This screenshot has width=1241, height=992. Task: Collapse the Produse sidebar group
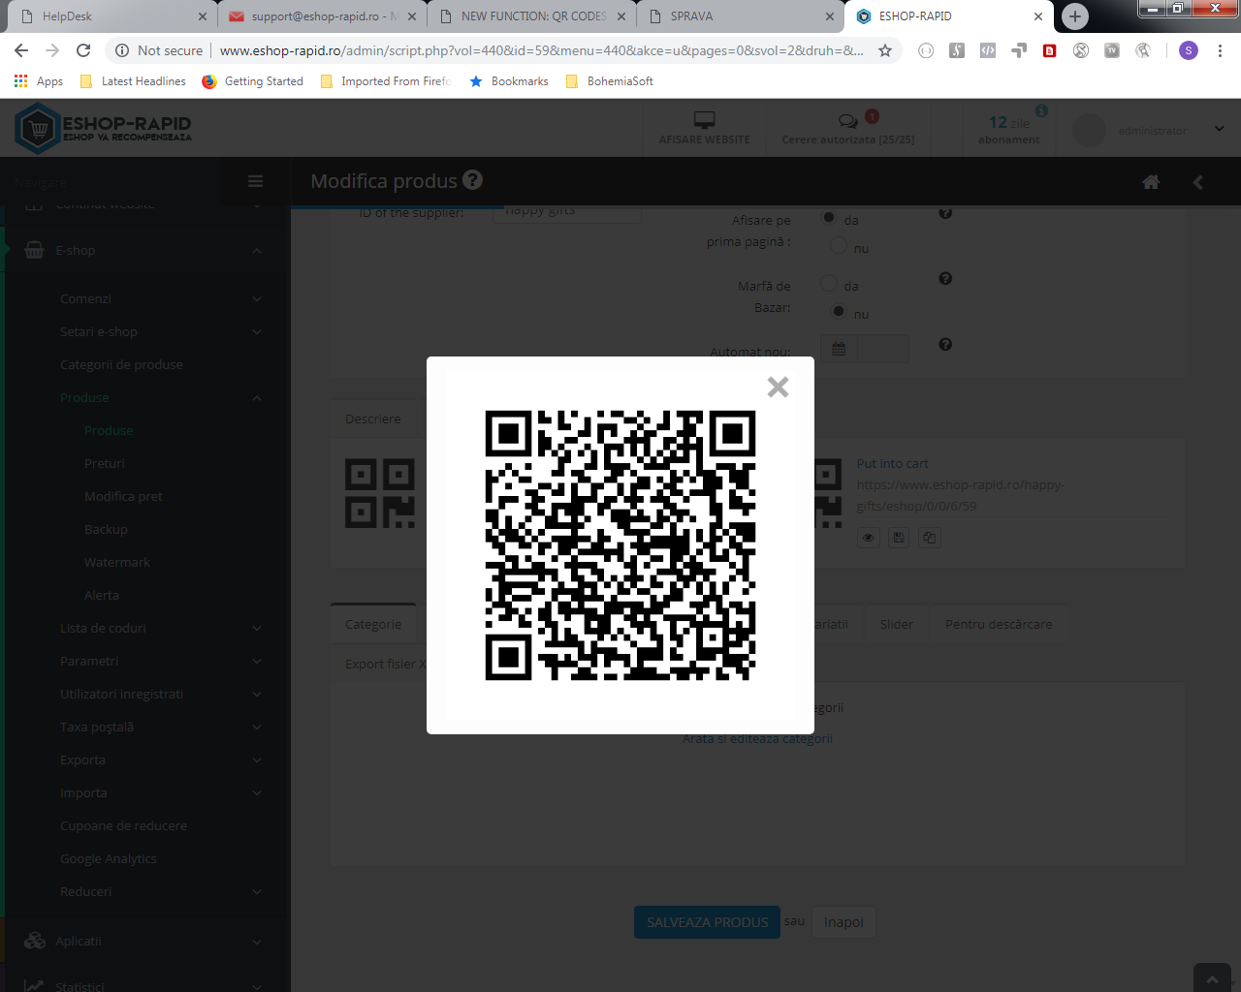click(x=257, y=398)
